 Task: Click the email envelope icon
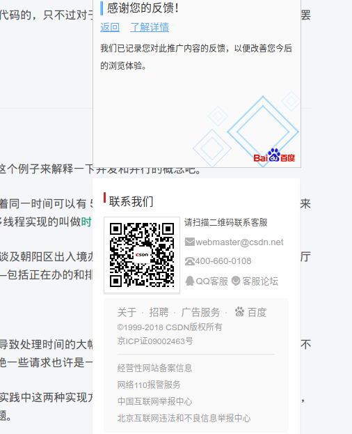[x=190, y=242]
